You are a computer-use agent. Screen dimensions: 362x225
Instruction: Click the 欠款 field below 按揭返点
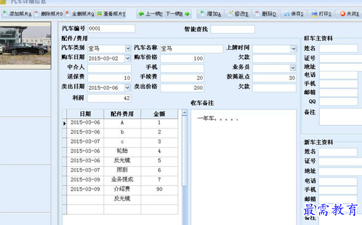274,88
